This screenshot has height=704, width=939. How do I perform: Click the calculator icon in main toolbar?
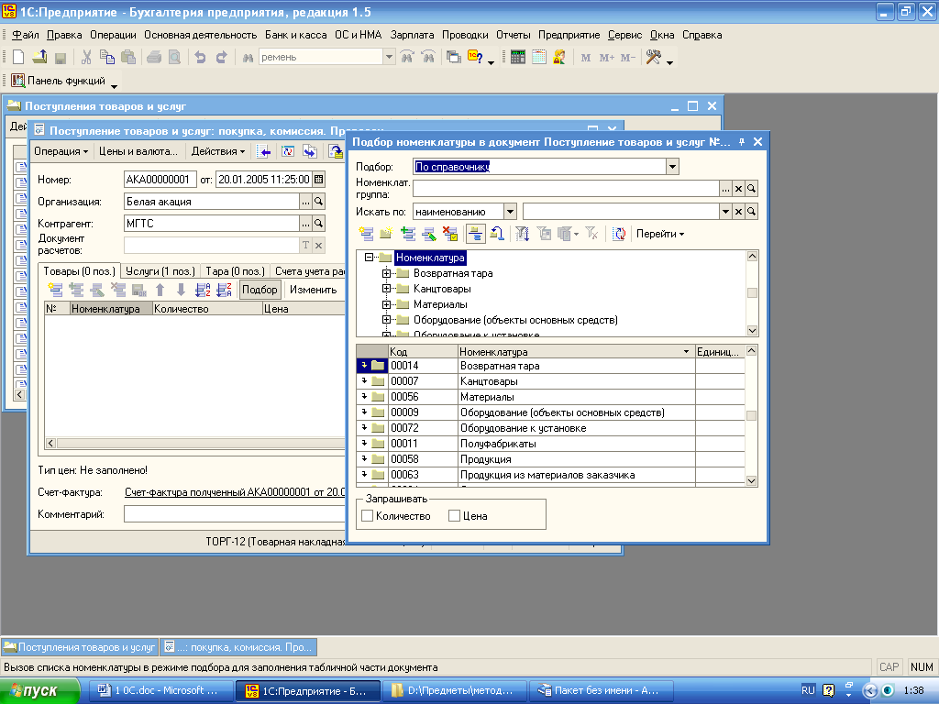(x=518, y=57)
